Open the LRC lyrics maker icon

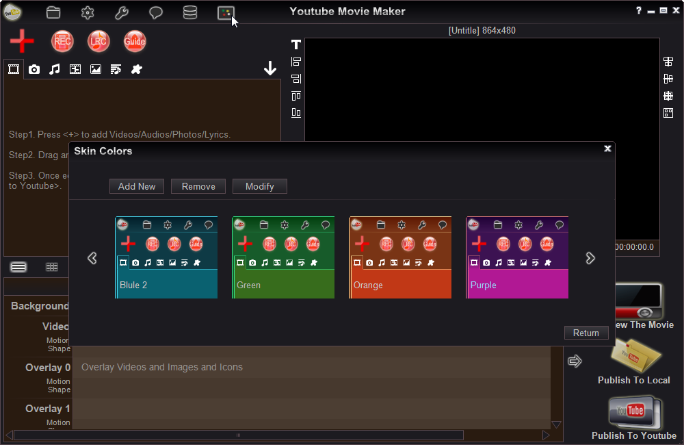coord(98,42)
